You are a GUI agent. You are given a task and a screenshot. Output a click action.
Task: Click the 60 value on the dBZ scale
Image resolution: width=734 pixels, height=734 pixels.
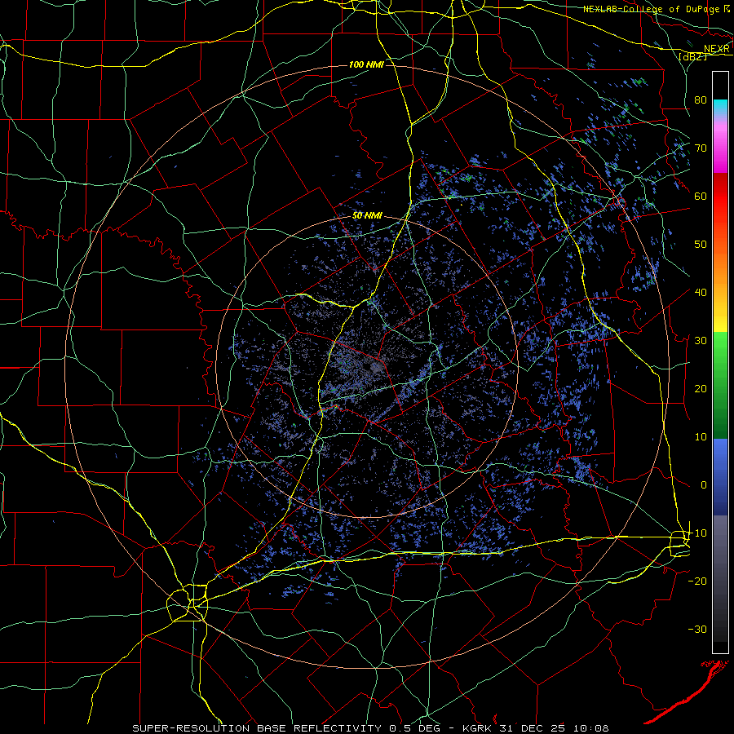tap(701, 196)
